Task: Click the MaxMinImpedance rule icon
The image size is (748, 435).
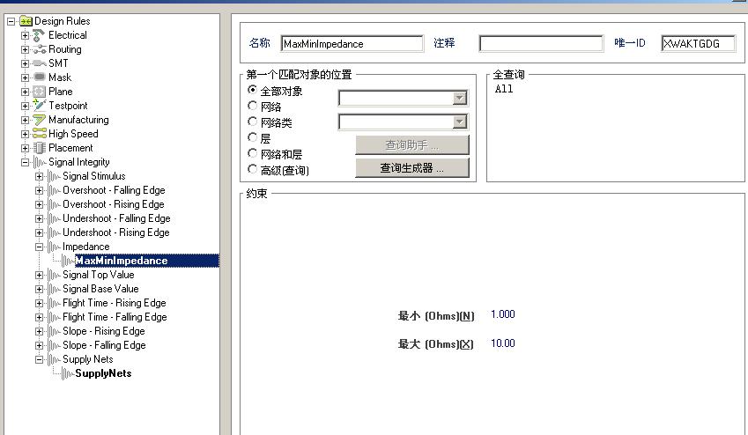Action: click(x=68, y=261)
